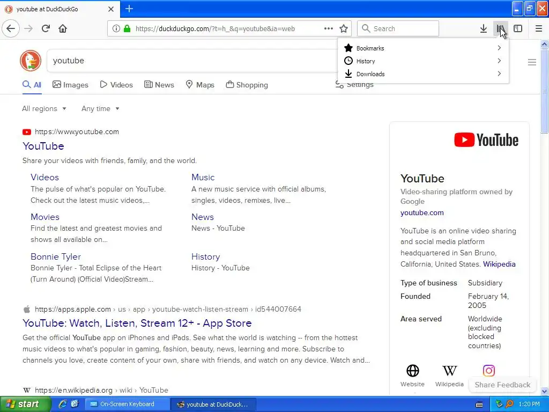The height and width of the screenshot is (412, 549).
Task: Toggle the Library toolbar icon
Action: pyautogui.click(x=500, y=28)
